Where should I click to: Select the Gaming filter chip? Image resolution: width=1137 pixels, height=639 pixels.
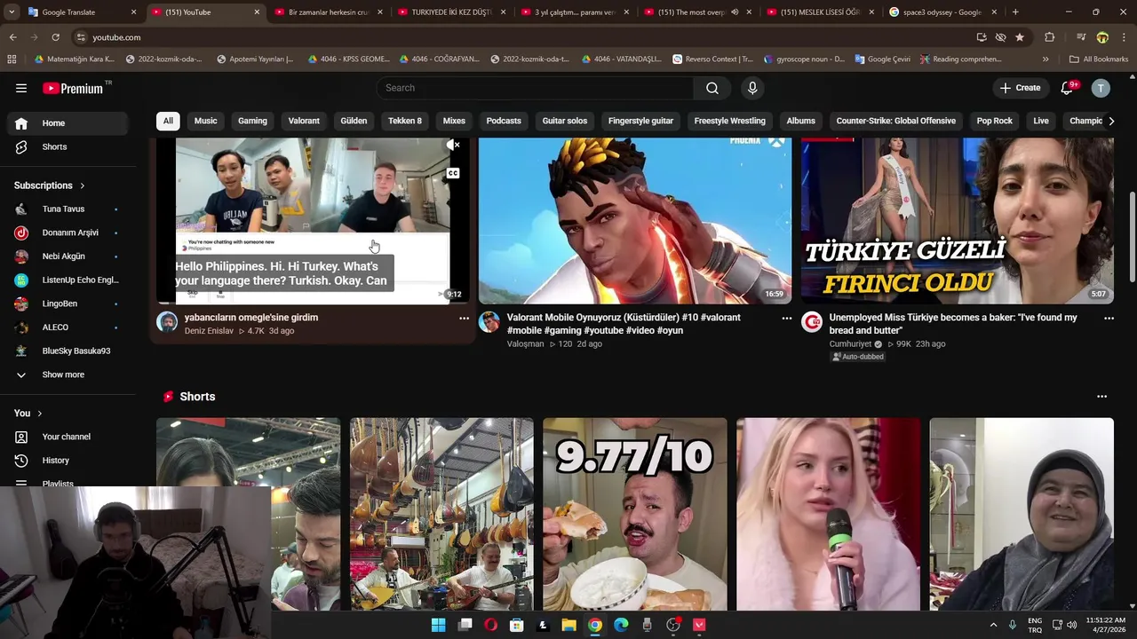[x=252, y=121]
